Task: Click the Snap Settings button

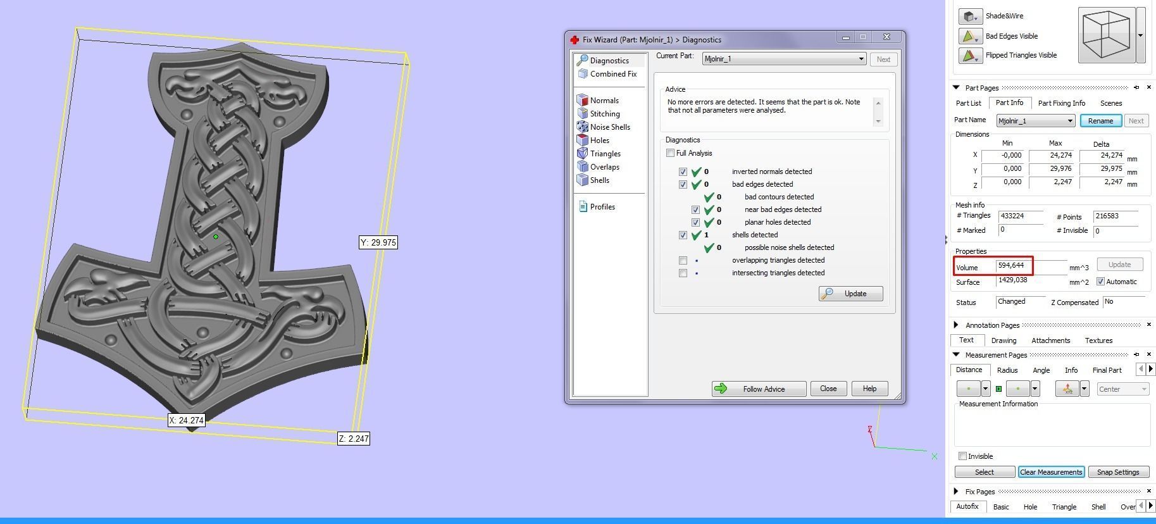Action: tap(1118, 472)
